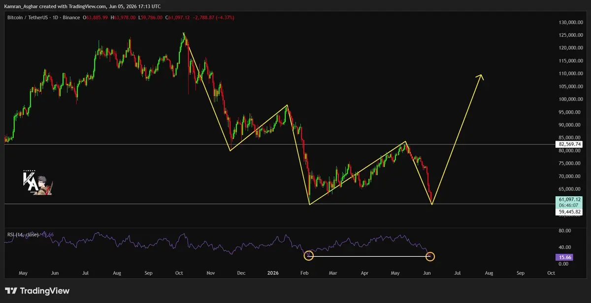Click the yellow projection arrow head
The image size is (591, 303).
click(x=480, y=77)
